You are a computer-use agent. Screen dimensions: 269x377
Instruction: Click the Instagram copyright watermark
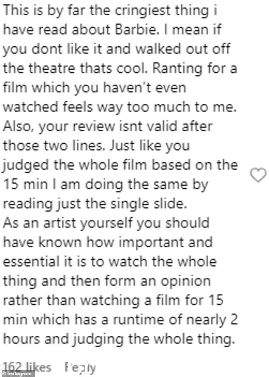[17, 374]
